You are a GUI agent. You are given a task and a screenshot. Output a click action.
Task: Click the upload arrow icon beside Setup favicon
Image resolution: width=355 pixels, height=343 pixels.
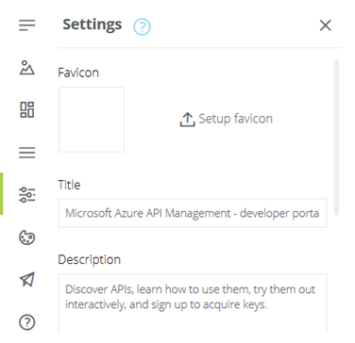pyautogui.click(x=187, y=120)
